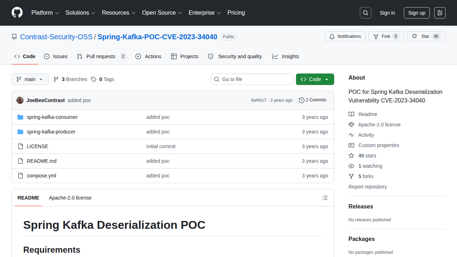The image size is (457, 257).
Task: Open the README.md file
Action: pos(41,161)
